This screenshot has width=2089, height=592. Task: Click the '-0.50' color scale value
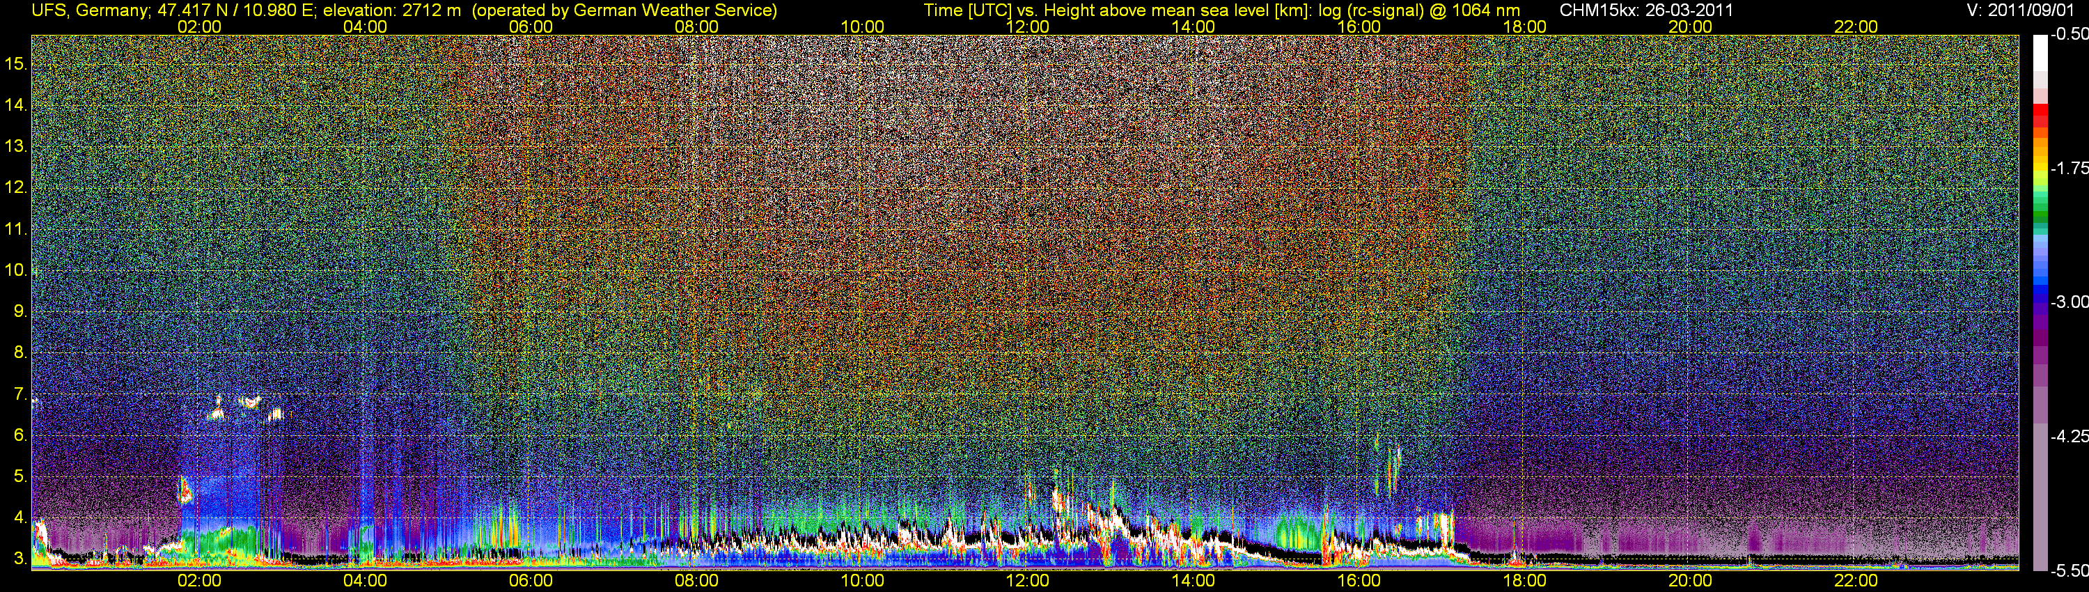(x=2069, y=35)
